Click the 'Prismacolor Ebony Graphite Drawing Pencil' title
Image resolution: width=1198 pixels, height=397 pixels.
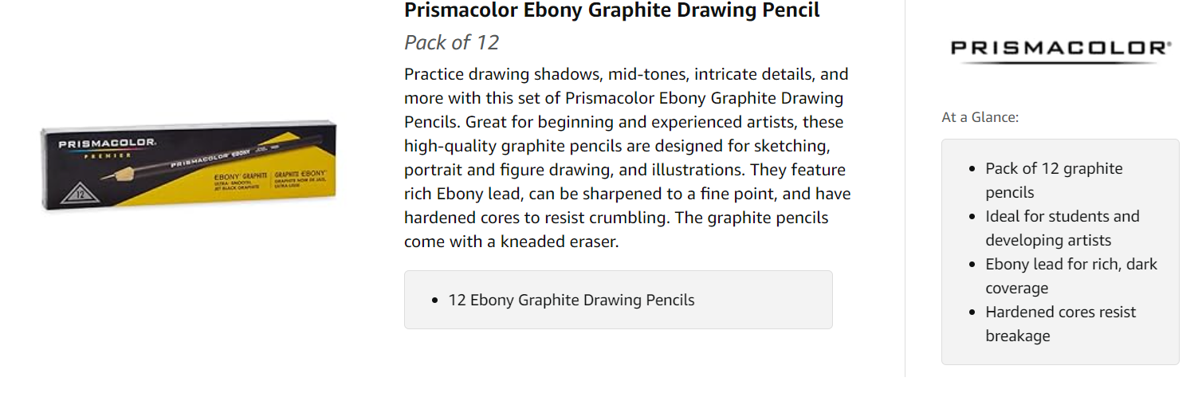pos(611,10)
